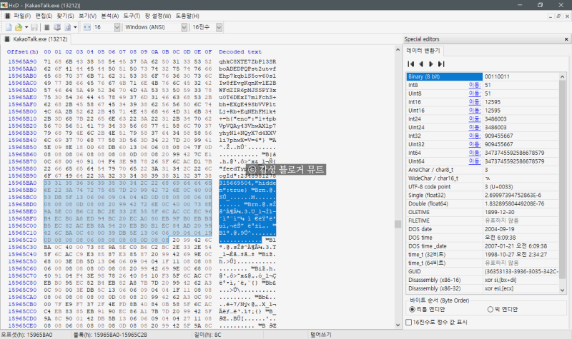This screenshot has width=572, height=339.
Task: Click the 이동 link for UInt16
Action: point(475,111)
